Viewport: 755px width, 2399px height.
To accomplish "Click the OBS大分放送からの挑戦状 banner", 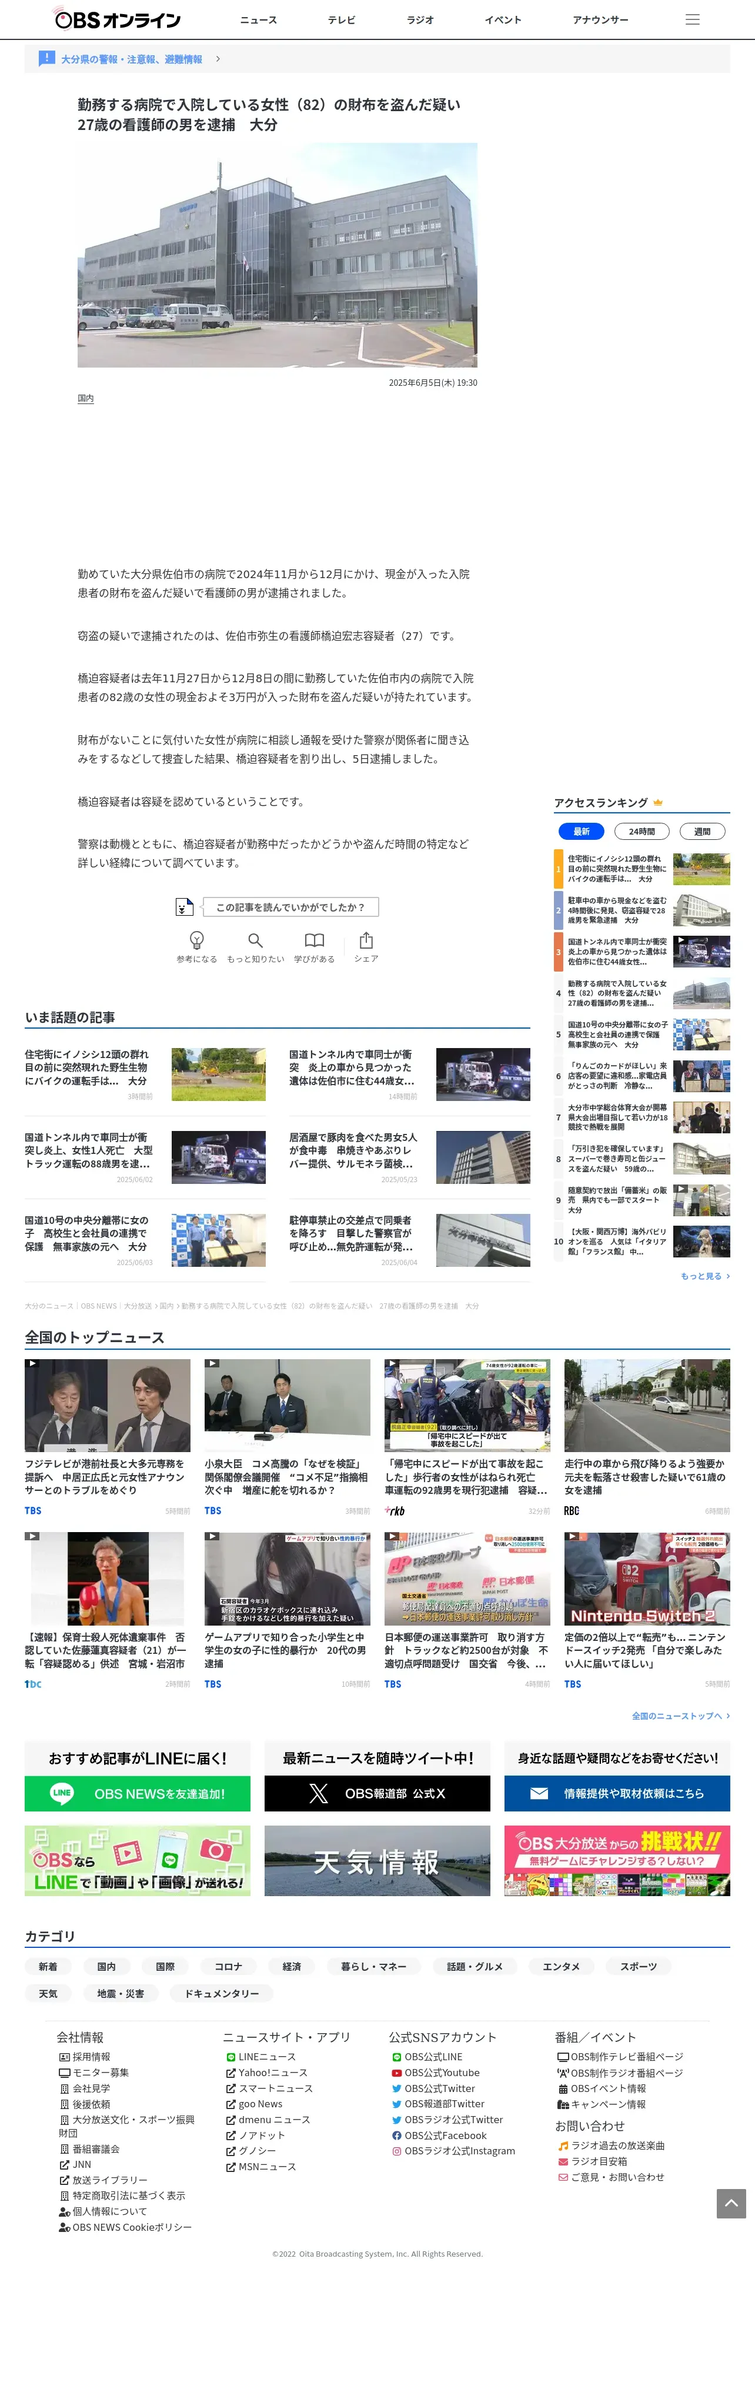I will (x=617, y=1860).
